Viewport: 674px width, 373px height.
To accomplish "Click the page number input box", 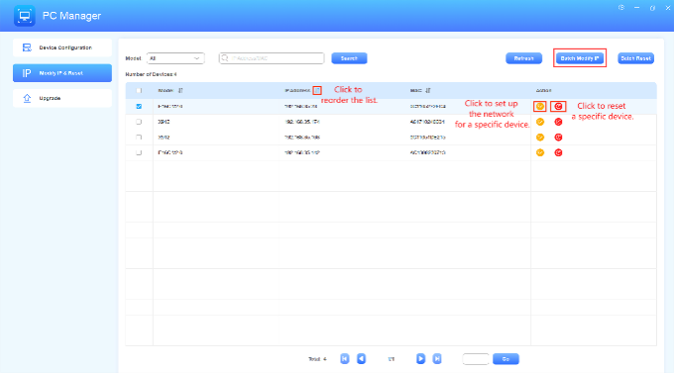I will [x=476, y=359].
